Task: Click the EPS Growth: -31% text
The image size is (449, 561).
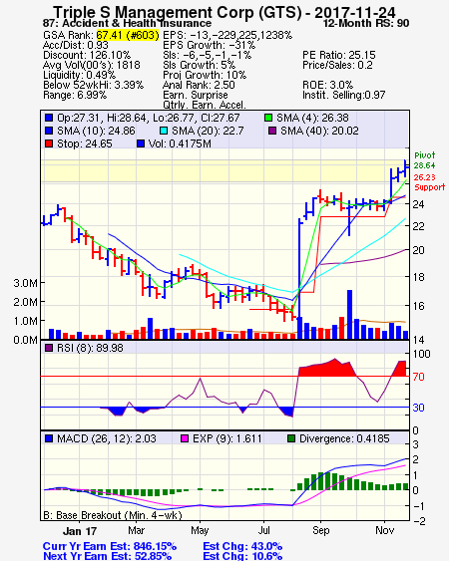Action: pyautogui.click(x=210, y=45)
